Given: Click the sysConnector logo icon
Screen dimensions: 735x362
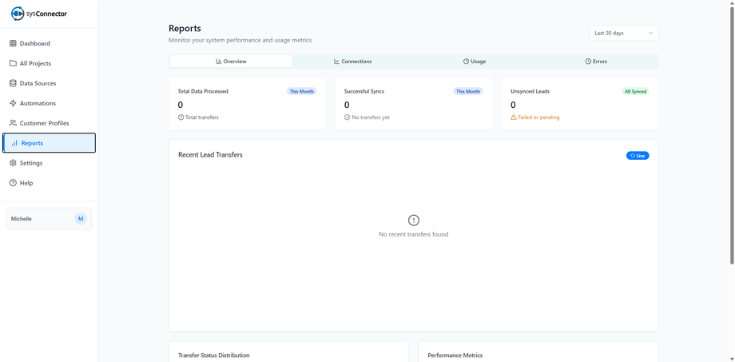Looking at the screenshot, I should tap(18, 14).
